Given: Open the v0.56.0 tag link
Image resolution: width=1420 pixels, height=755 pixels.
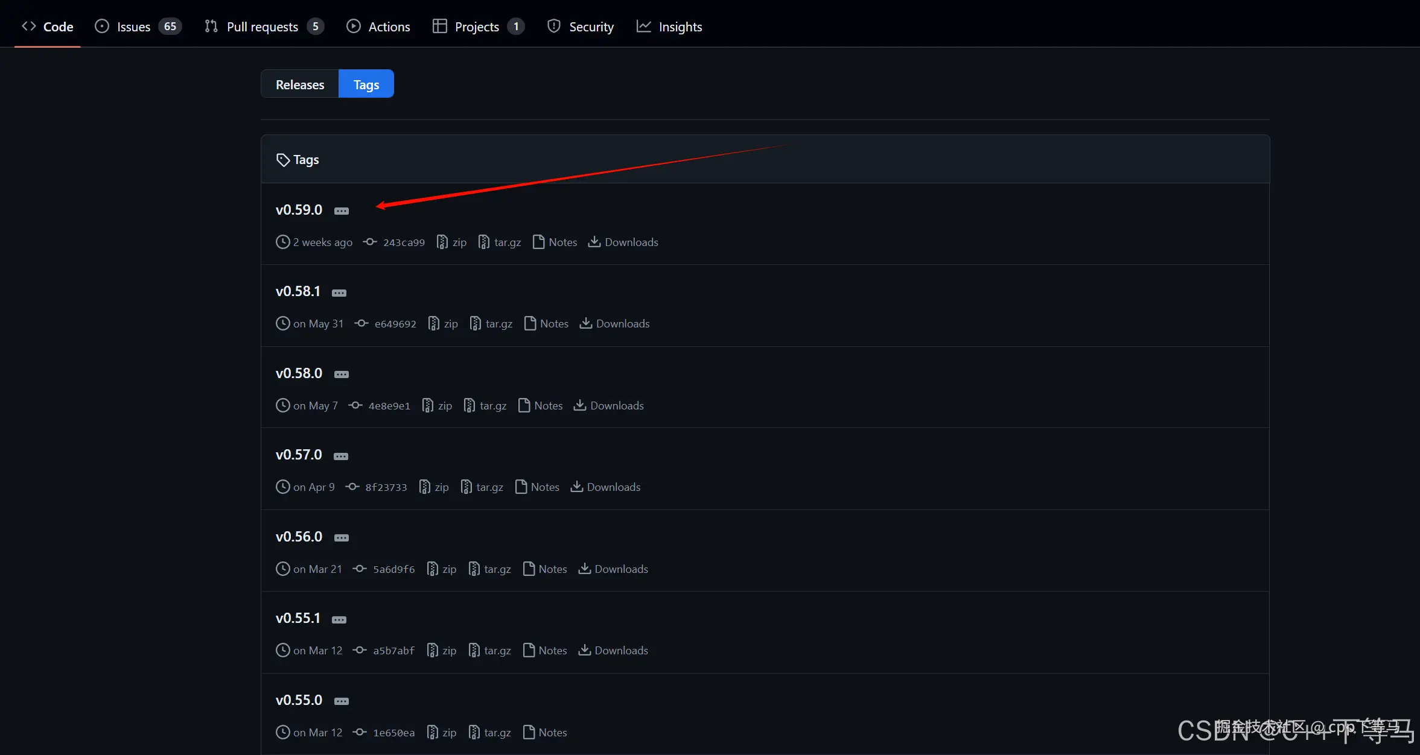Looking at the screenshot, I should pos(299,537).
